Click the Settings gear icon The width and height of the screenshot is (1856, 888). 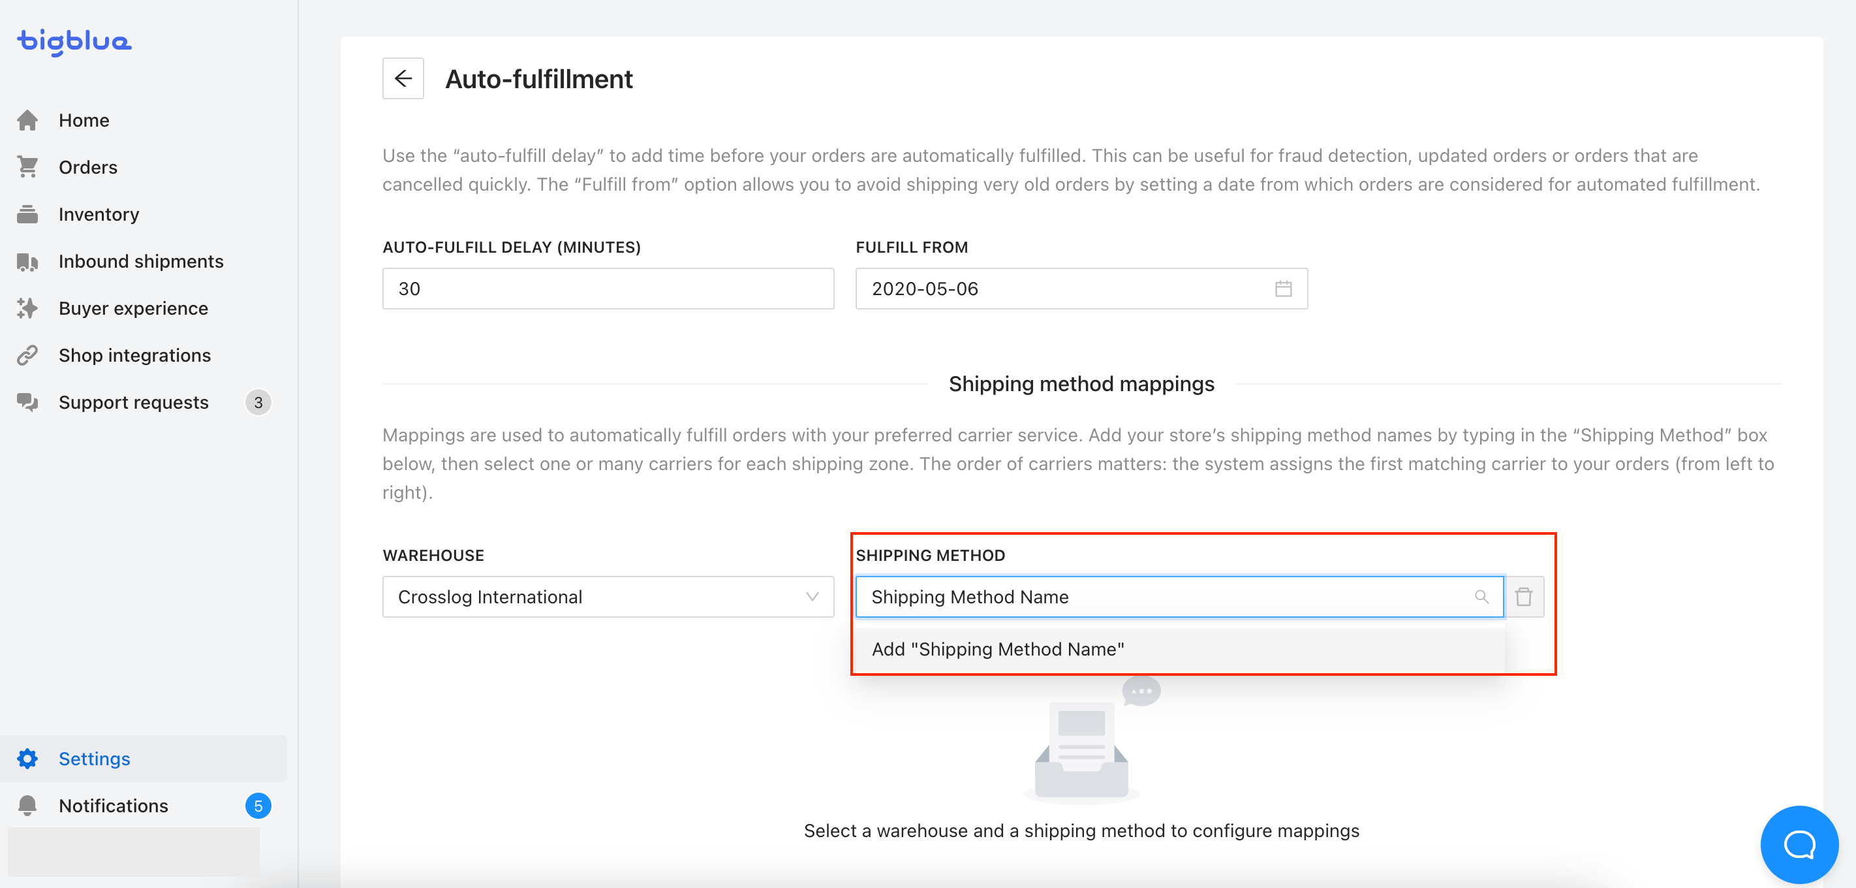click(x=27, y=758)
